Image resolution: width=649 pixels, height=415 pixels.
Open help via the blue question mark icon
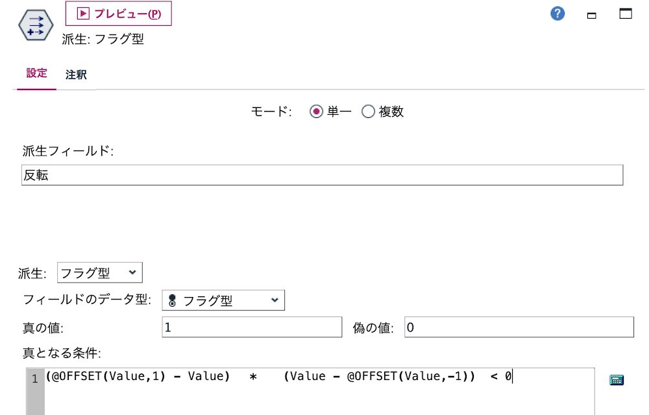tap(557, 13)
